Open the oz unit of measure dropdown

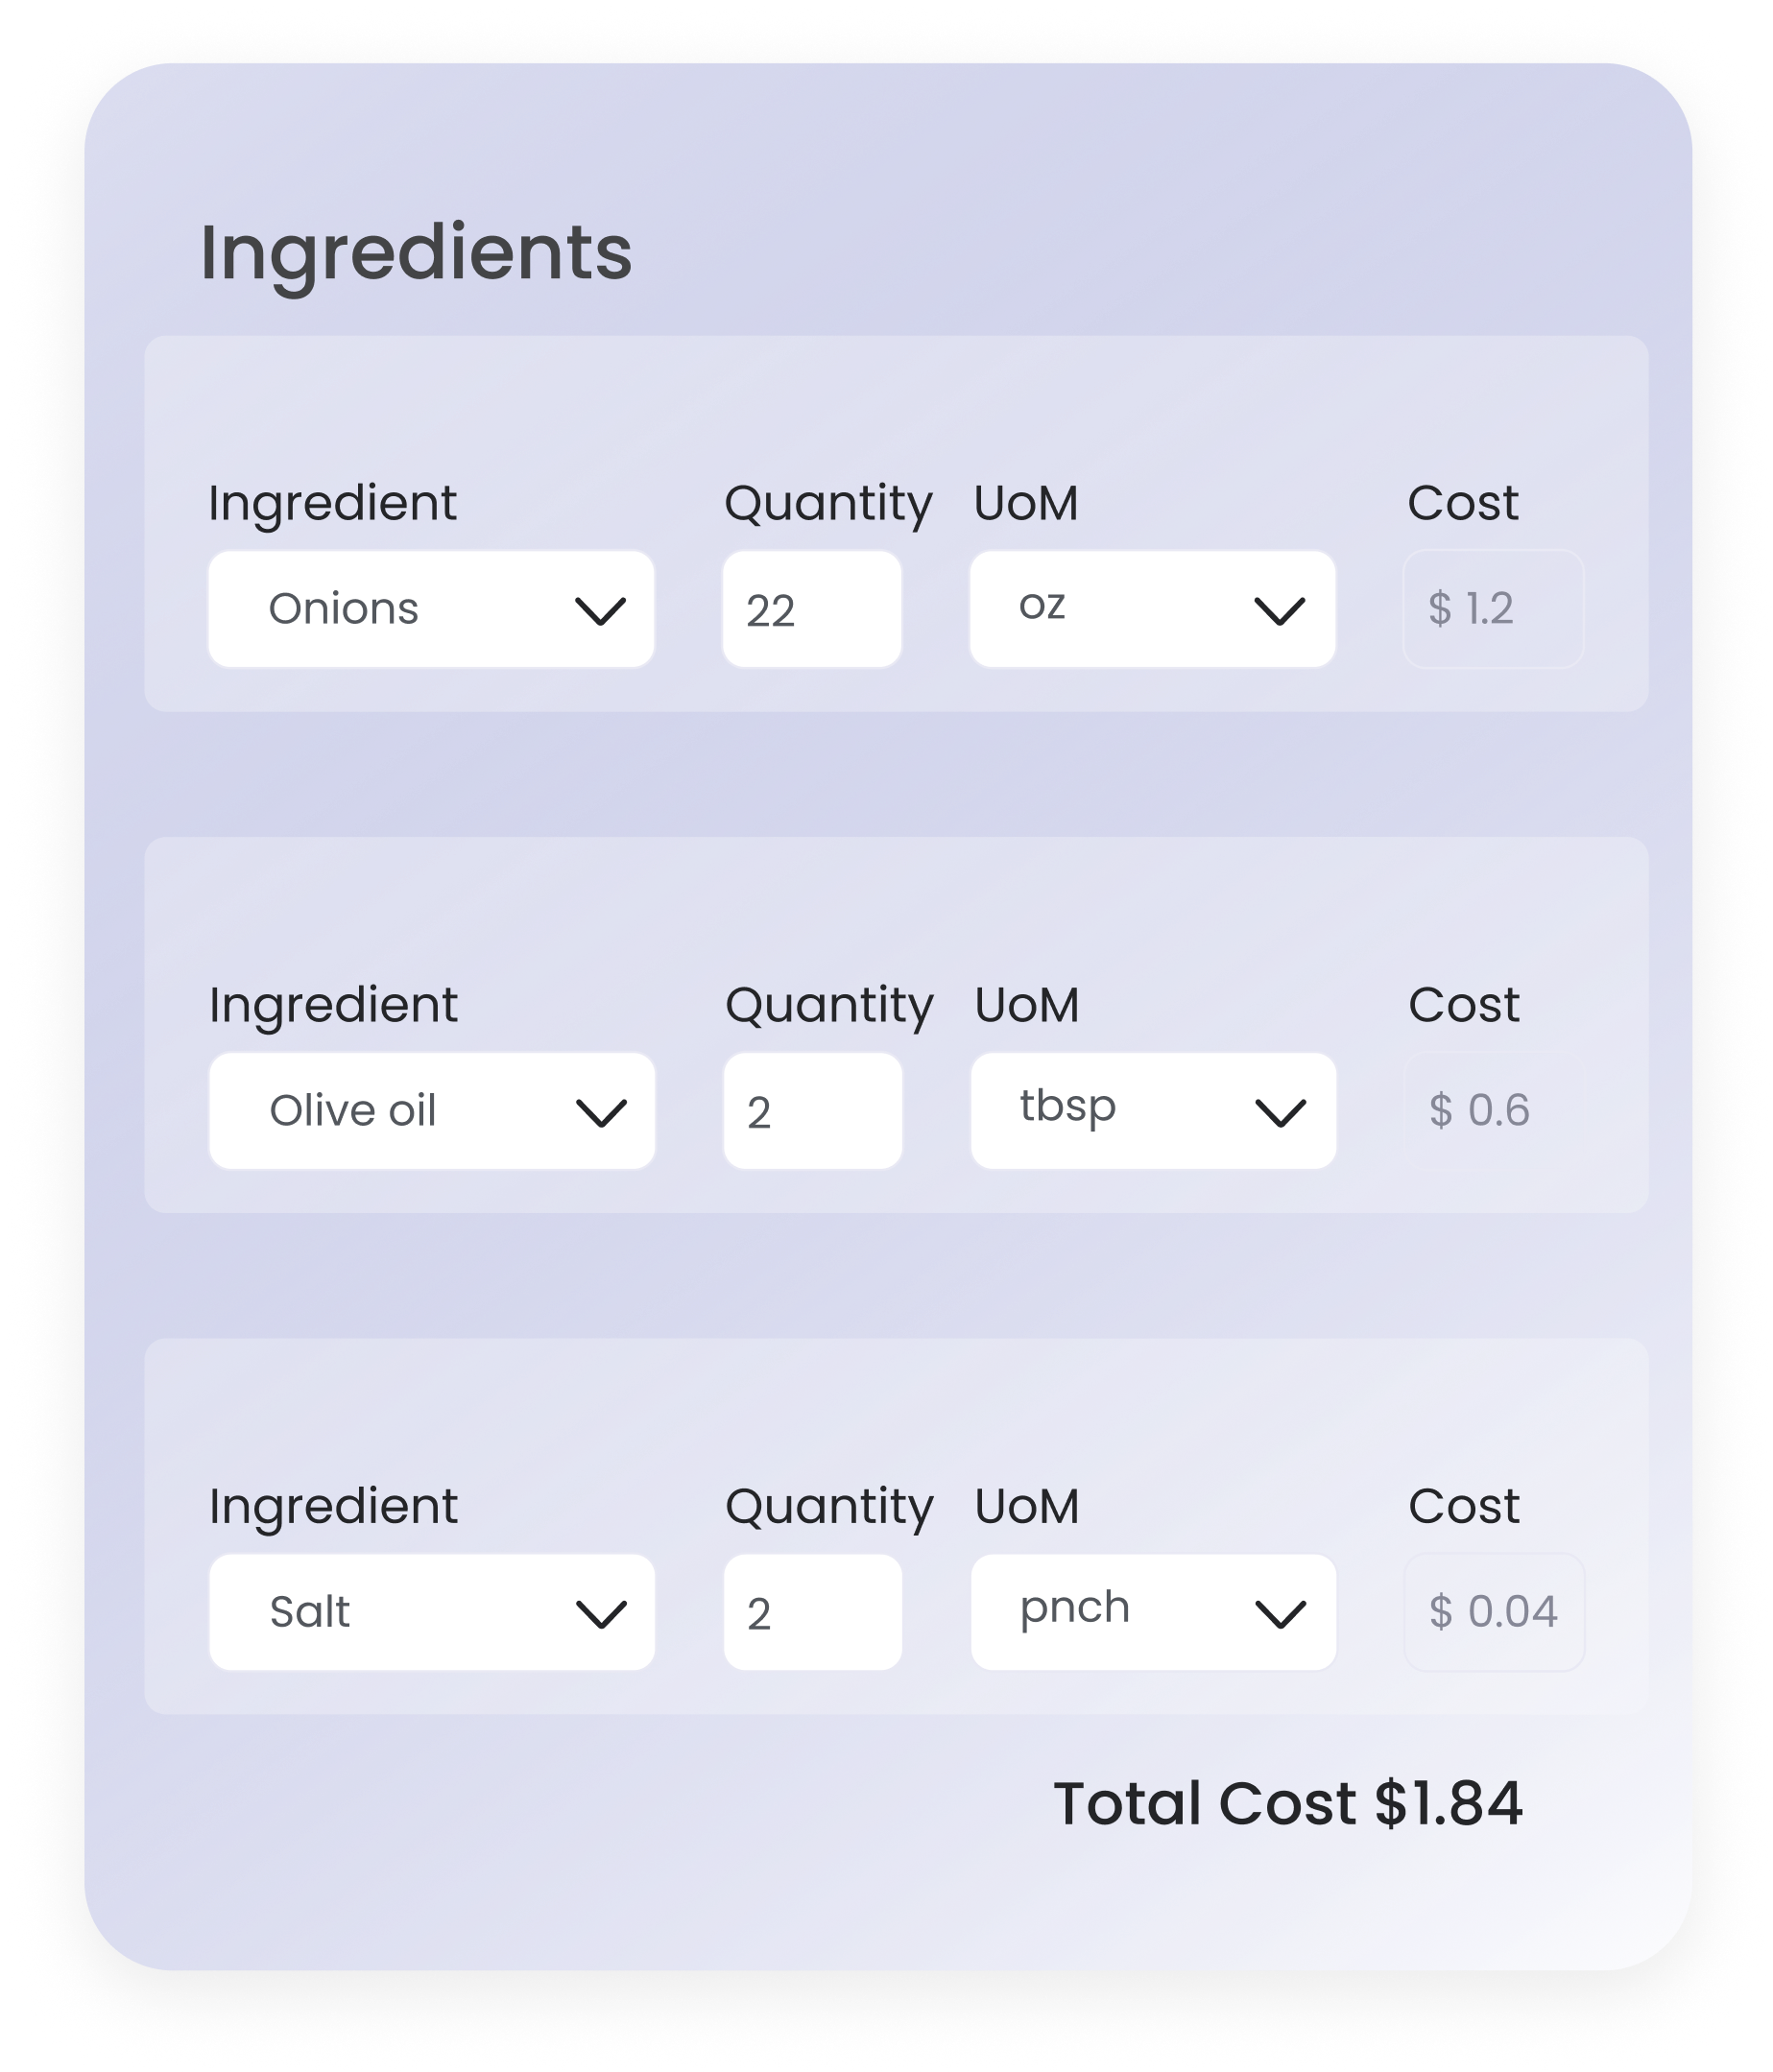[1152, 609]
